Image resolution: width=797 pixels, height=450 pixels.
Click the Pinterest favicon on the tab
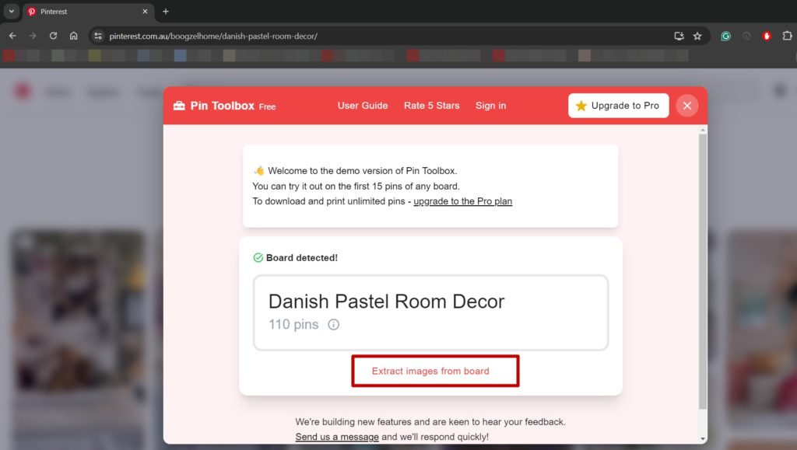tap(32, 11)
